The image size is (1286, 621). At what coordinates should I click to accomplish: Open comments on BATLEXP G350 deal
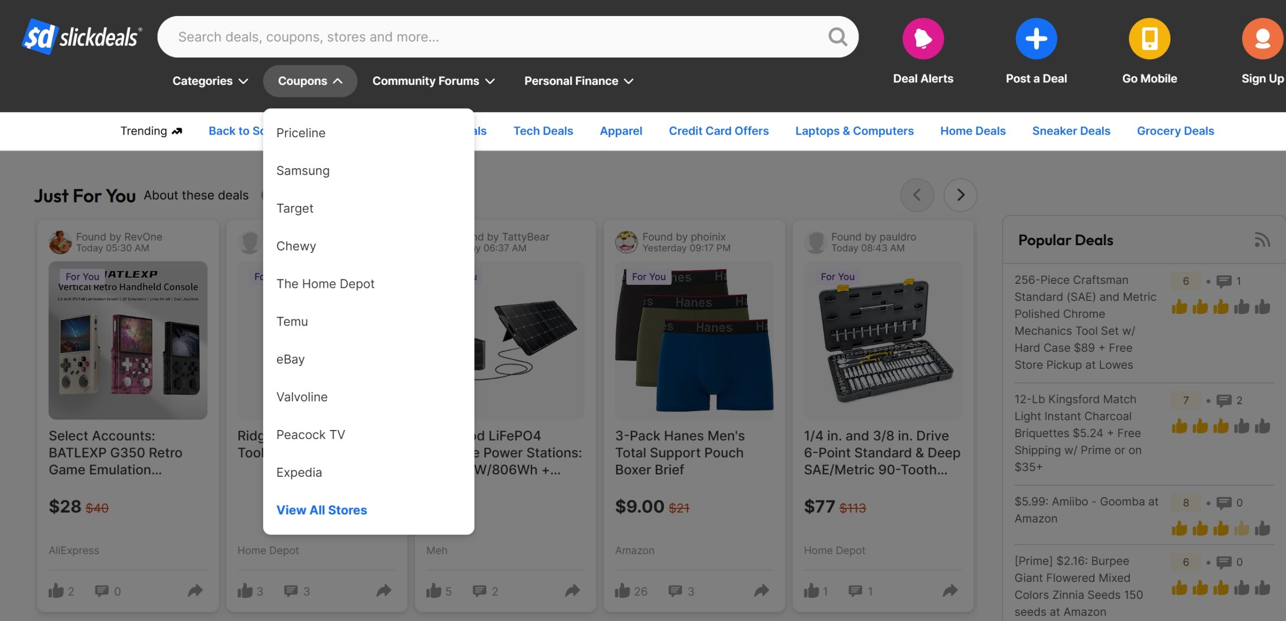(102, 591)
